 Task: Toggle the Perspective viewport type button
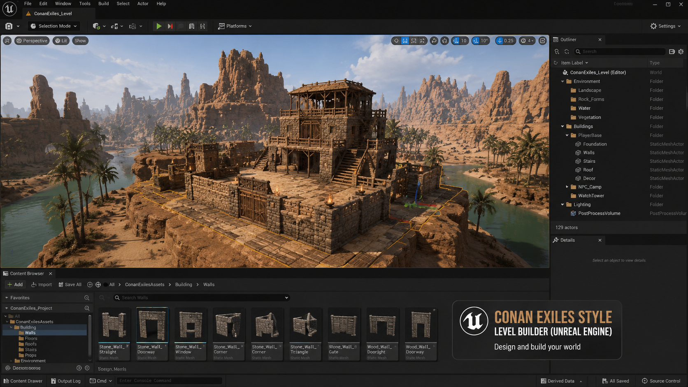click(x=32, y=41)
